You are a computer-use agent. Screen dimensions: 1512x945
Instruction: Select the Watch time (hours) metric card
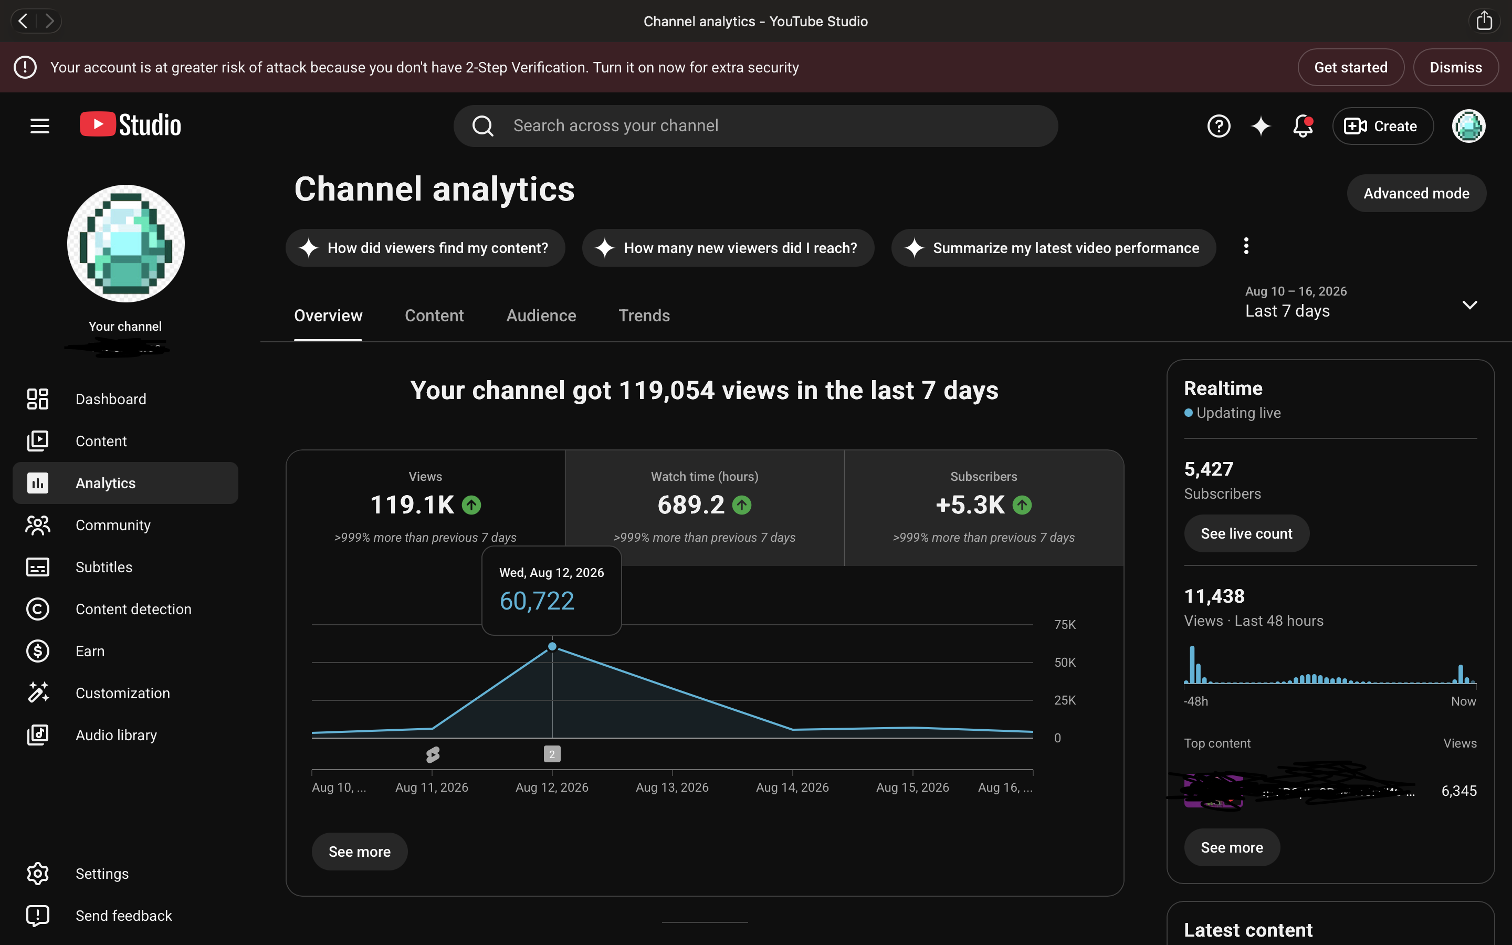click(704, 508)
